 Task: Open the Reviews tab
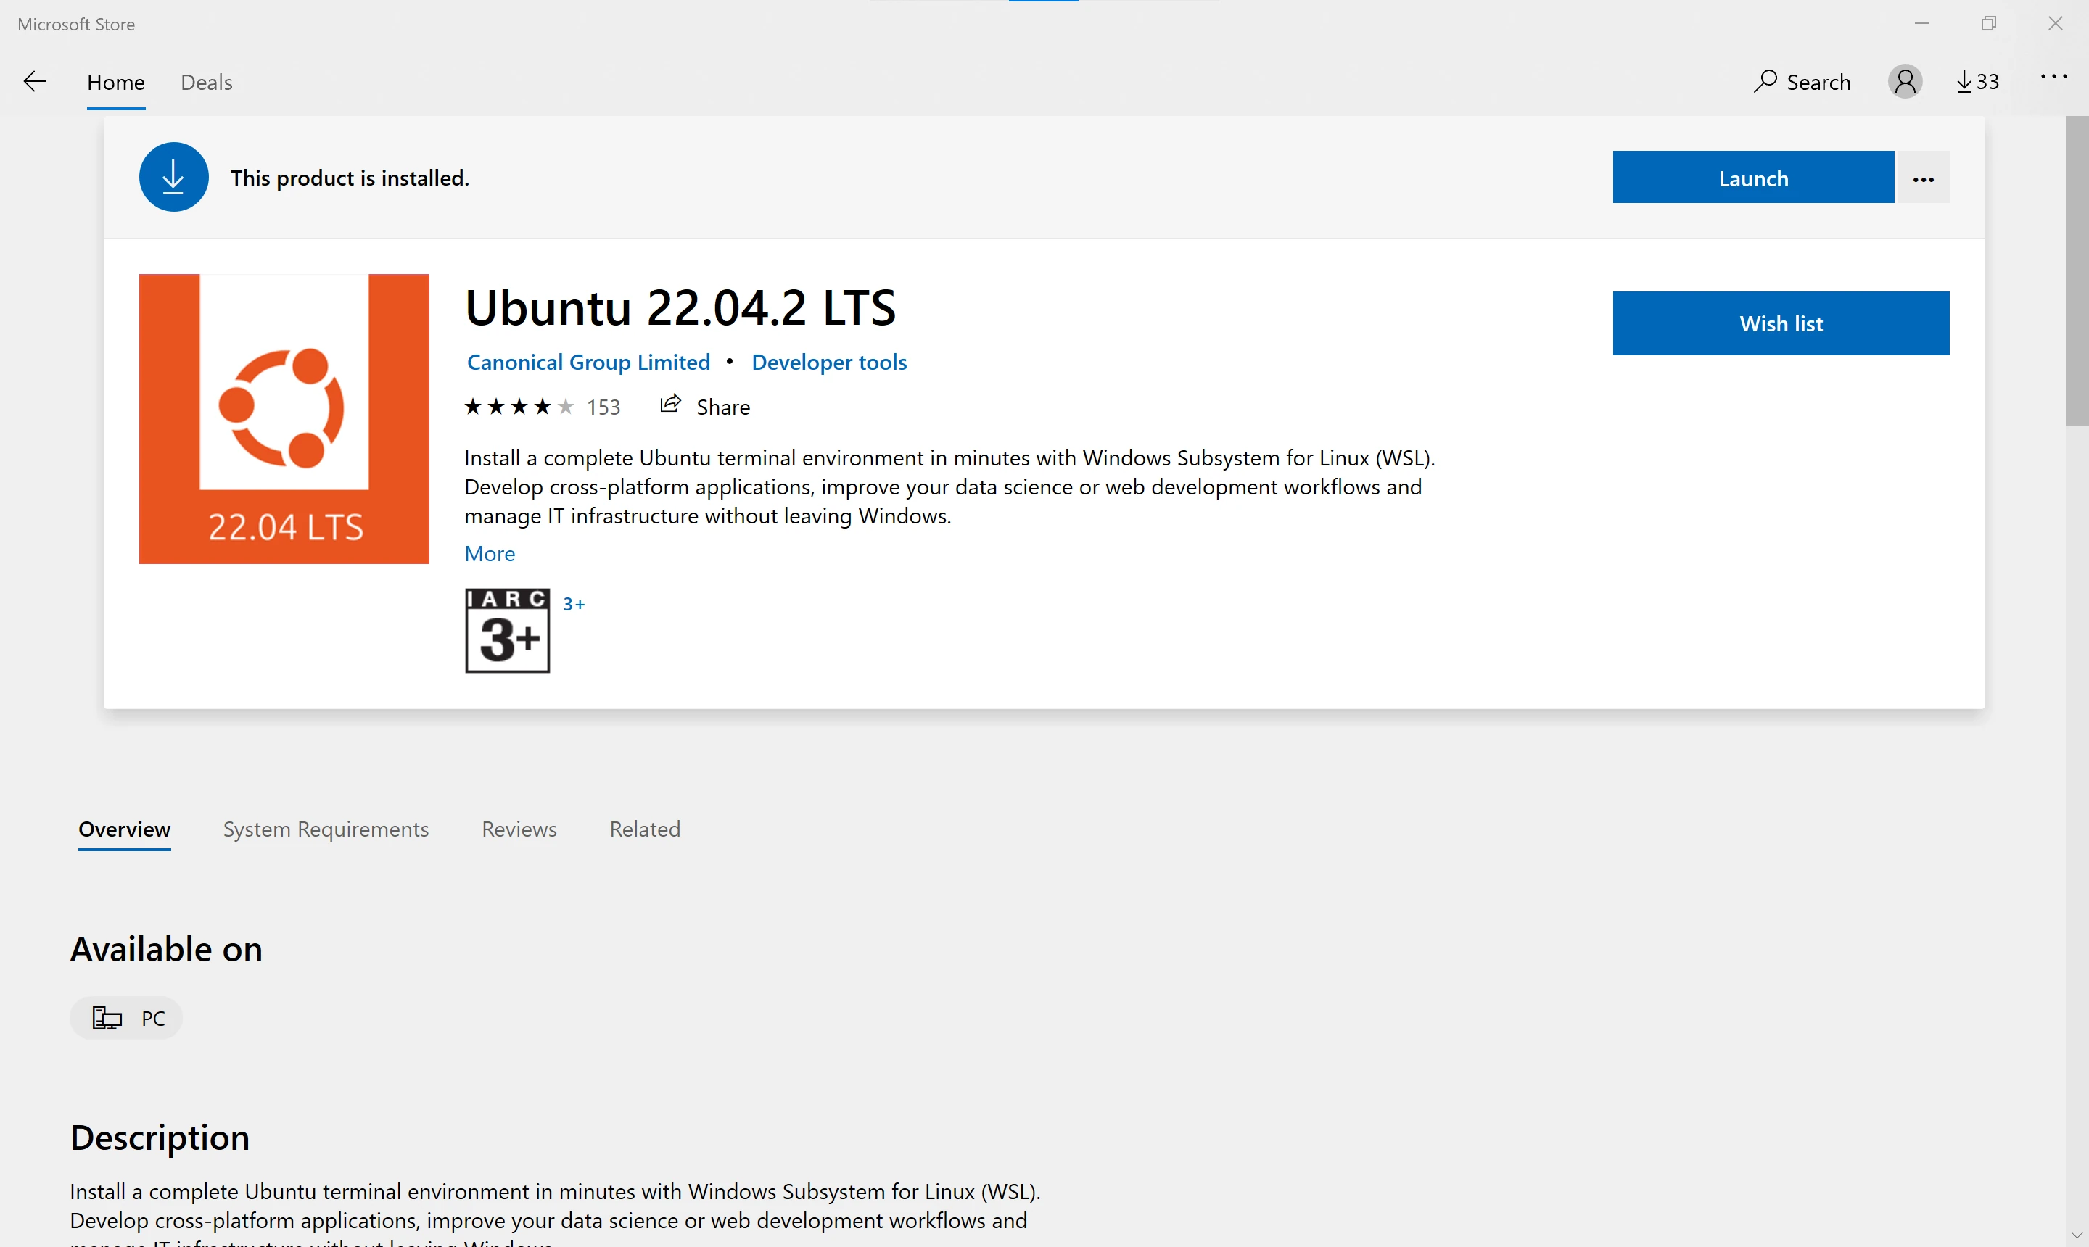519,829
